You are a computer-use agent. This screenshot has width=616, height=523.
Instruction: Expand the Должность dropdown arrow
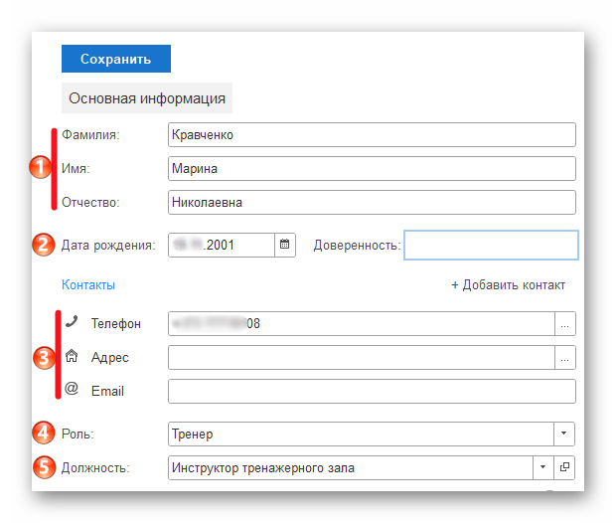543,467
